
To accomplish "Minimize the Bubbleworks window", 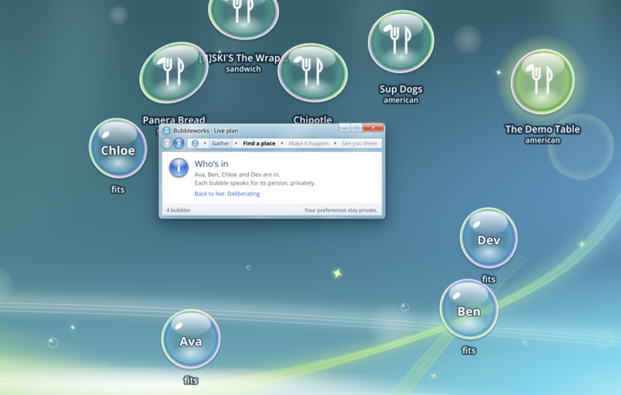I will pyautogui.click(x=344, y=128).
